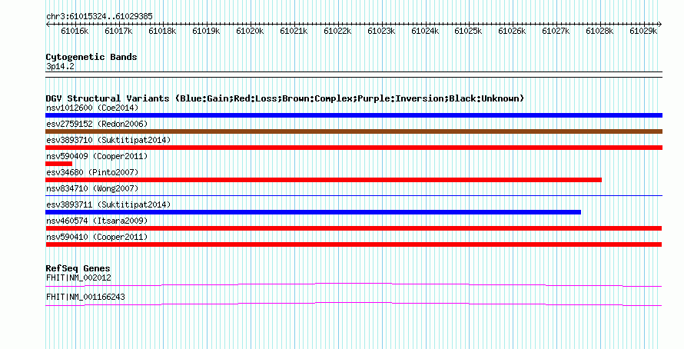The image size is (684, 349).
Task: Click the 61029k ruler position
Action: click(x=644, y=31)
